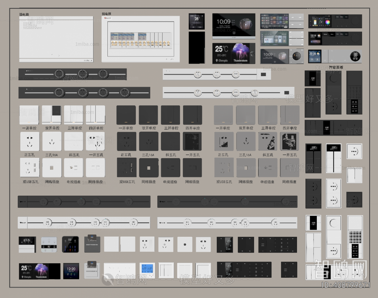Click the large 10:09 clock smart screen
The image size is (378, 298).
234,25
